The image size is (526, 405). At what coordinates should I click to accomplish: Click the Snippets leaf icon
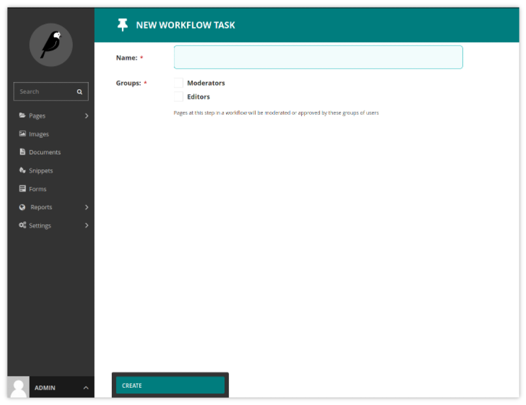pos(22,170)
